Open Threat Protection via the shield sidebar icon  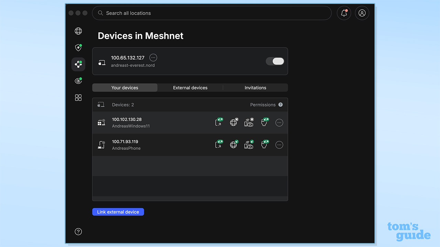(x=78, y=47)
